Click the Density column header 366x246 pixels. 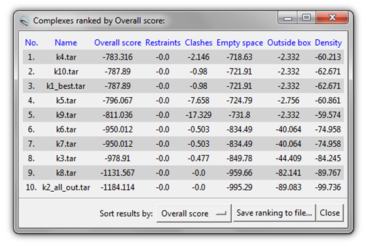click(328, 43)
